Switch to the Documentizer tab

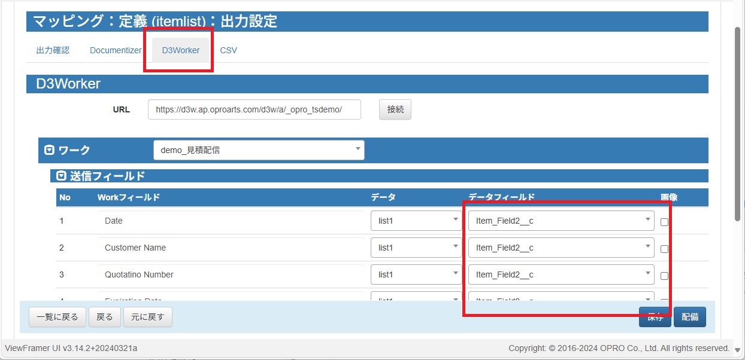coord(116,50)
